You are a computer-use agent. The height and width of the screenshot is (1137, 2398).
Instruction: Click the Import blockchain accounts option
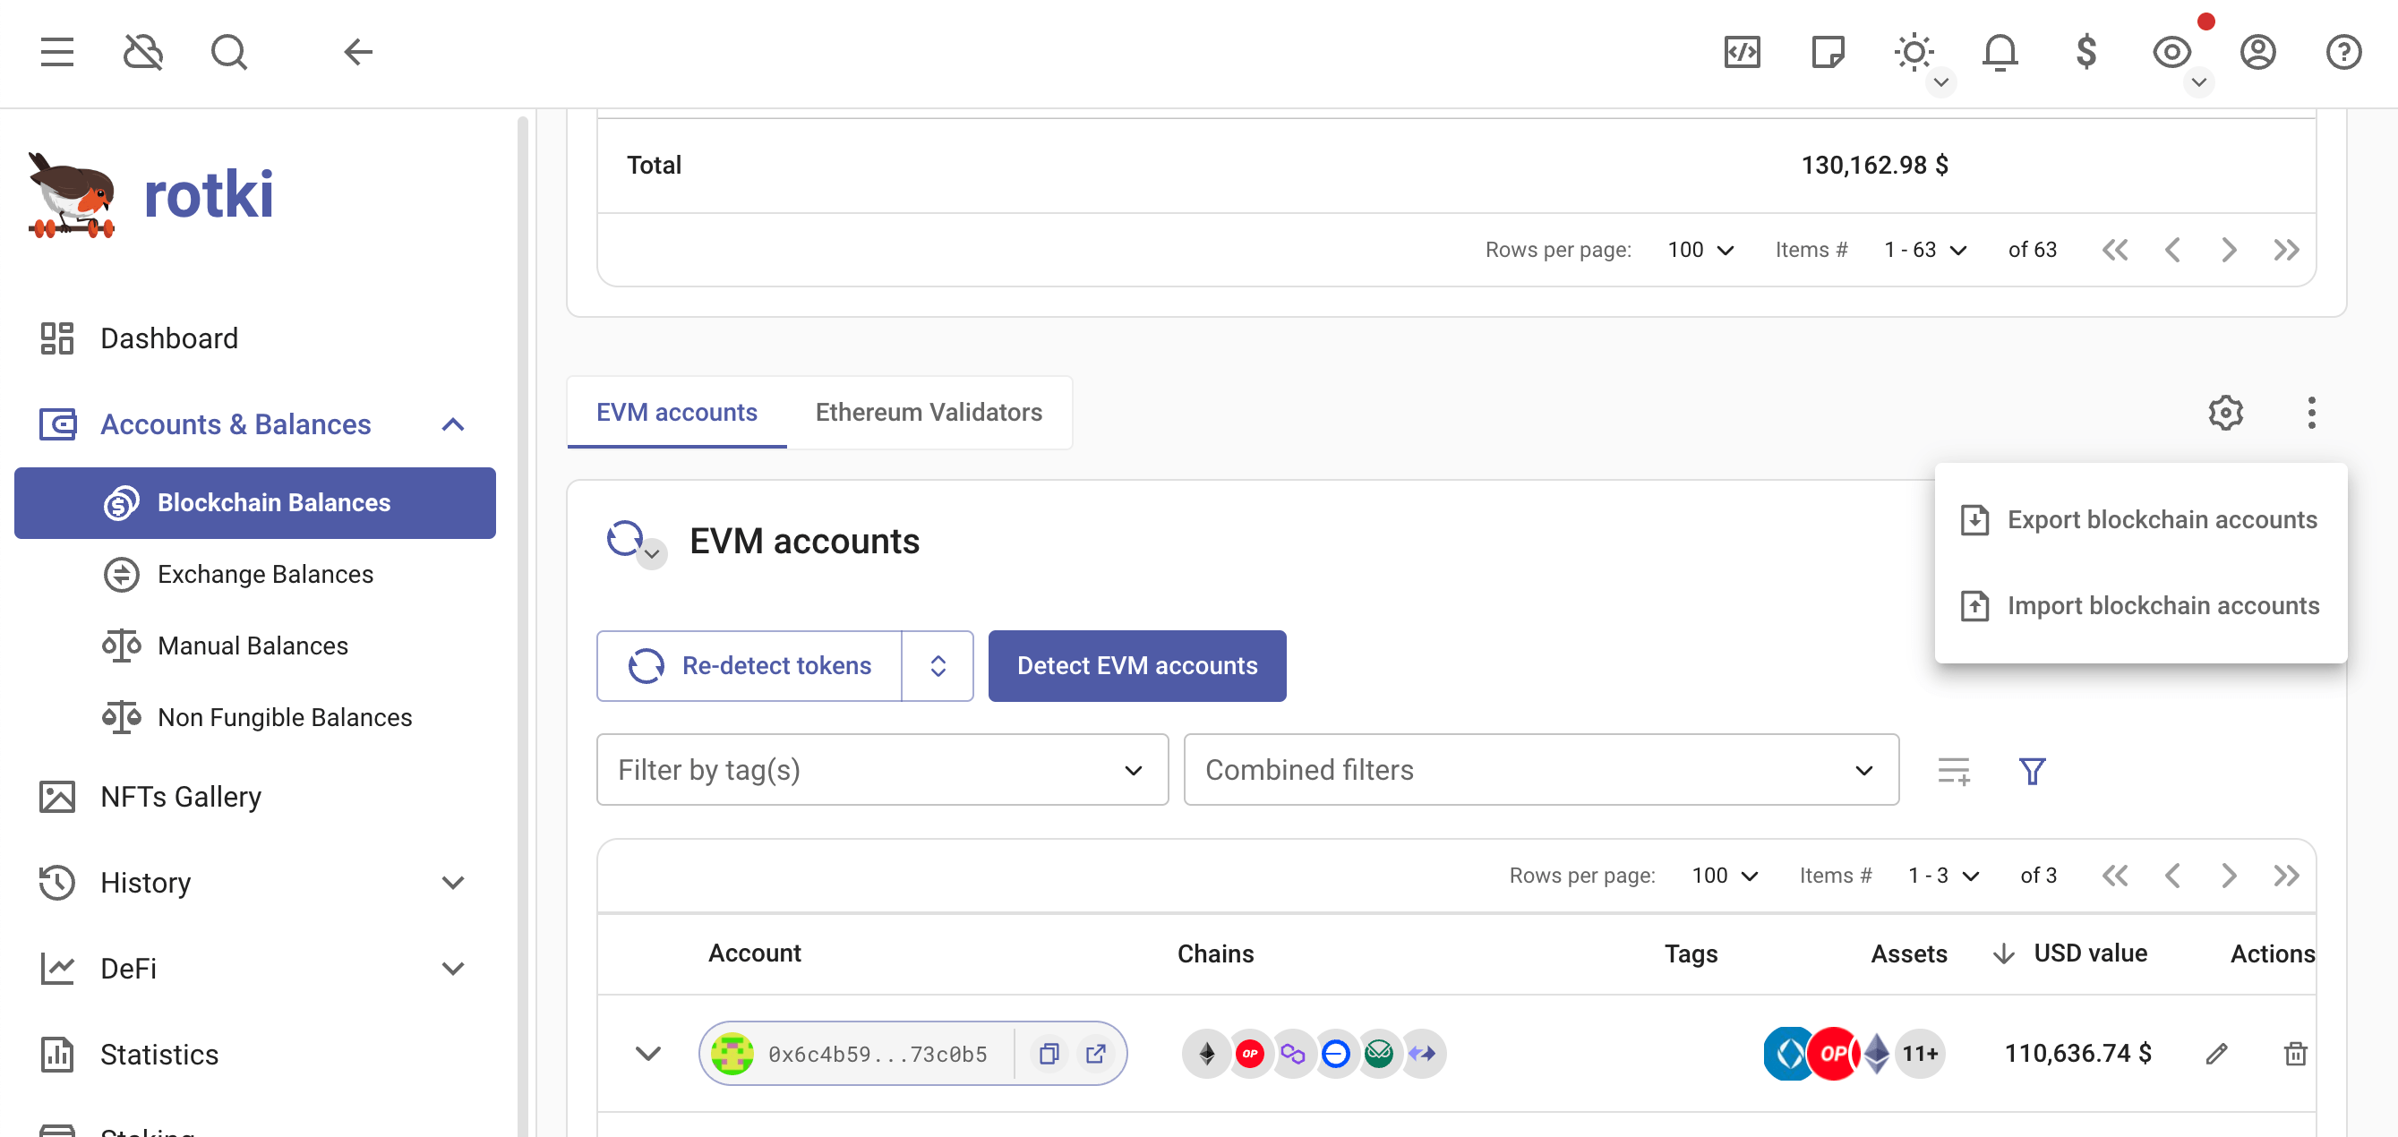pos(2138,603)
